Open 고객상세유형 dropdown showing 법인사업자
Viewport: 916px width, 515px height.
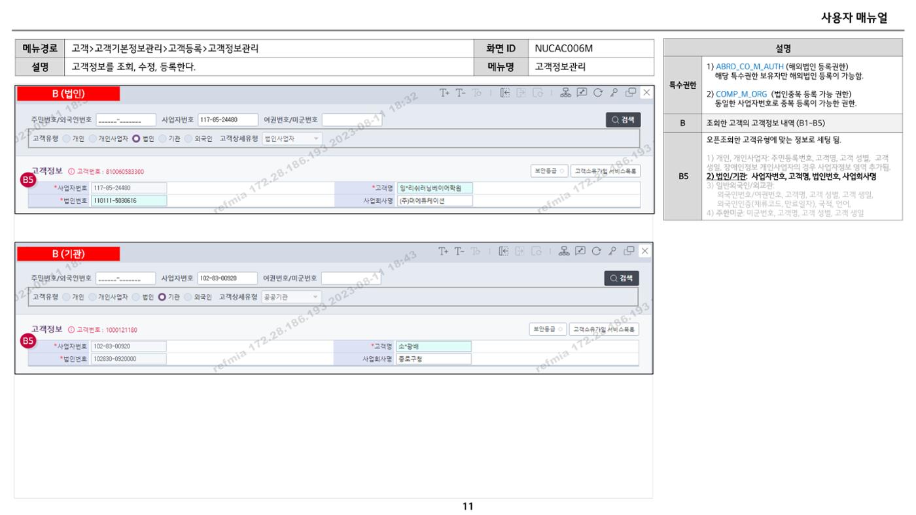(x=292, y=139)
